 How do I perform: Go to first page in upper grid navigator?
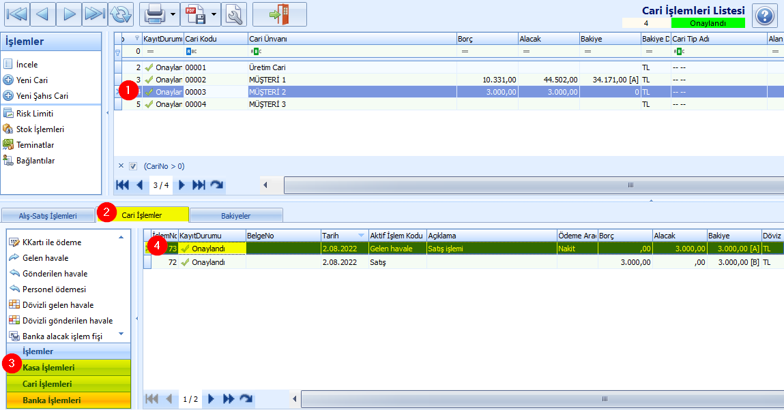click(x=123, y=185)
